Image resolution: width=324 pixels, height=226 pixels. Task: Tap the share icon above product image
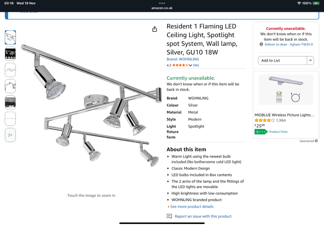(155, 29)
